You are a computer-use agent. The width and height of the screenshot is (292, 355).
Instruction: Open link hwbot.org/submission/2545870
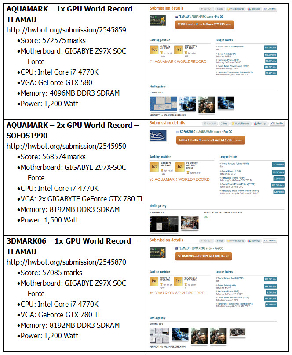point(66,262)
